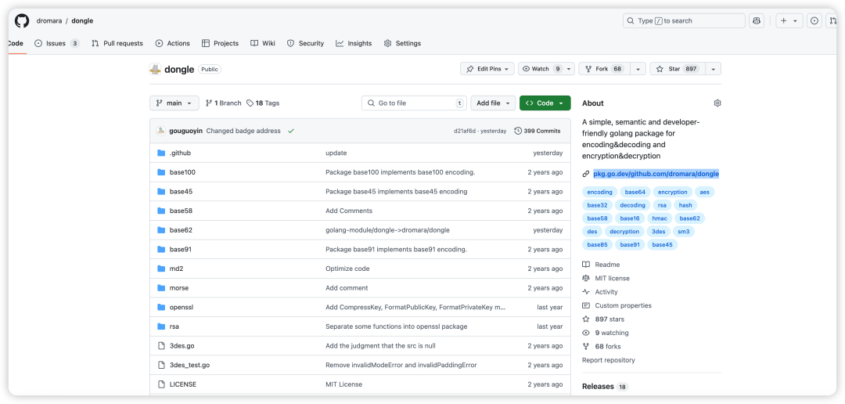The image size is (845, 404).
Task: Open the Activity link
Action: (x=600, y=292)
